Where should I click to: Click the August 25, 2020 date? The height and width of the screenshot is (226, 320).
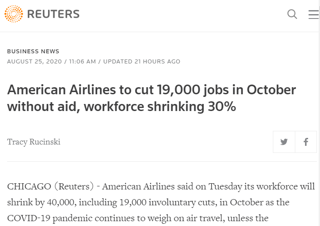34,62
